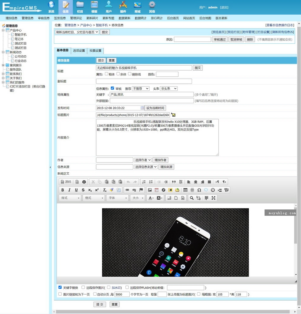Insert a Flash object in editor
The width and height of the screenshot is (301, 314).
[163, 190]
